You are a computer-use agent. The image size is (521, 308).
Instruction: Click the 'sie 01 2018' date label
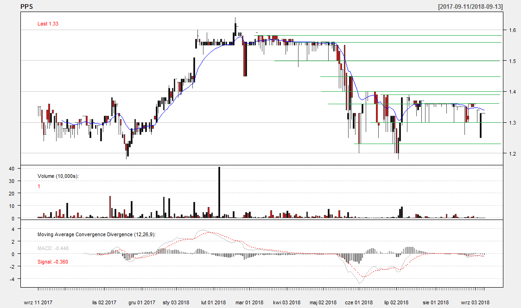[x=436, y=302]
